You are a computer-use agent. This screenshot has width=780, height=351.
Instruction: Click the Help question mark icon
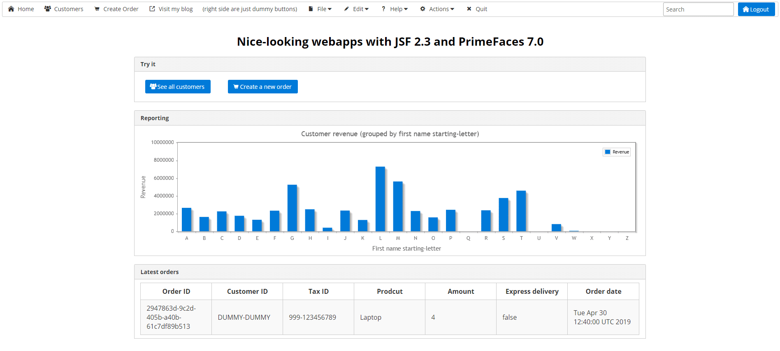(x=383, y=9)
